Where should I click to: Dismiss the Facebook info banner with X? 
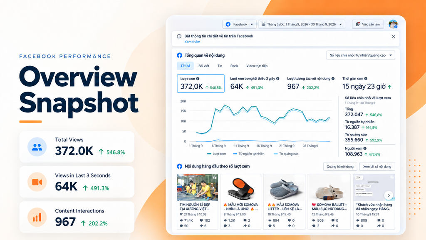tap(393, 37)
